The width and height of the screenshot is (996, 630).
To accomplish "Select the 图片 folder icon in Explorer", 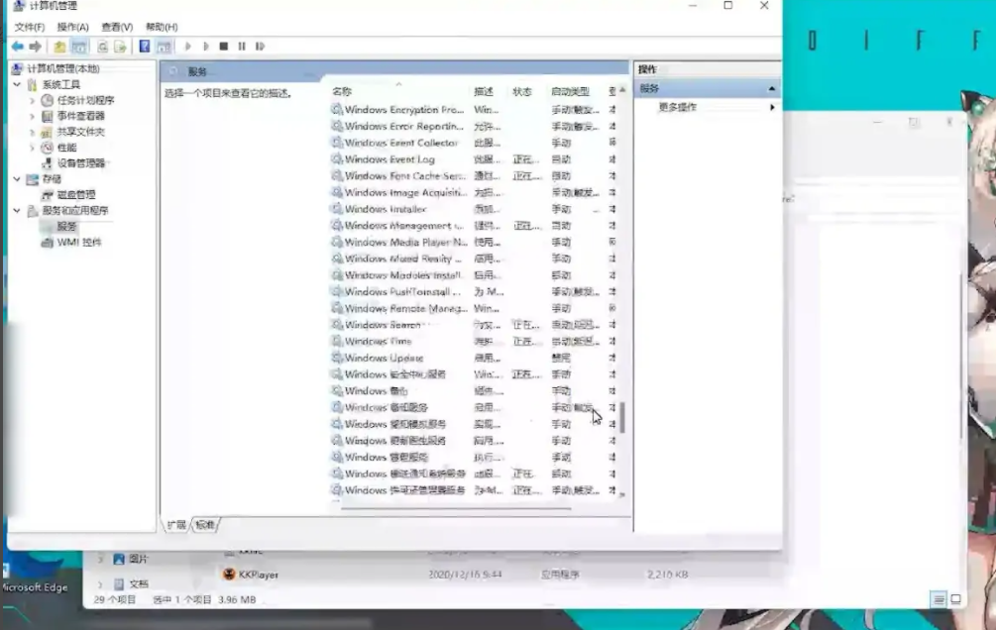I will pyautogui.click(x=119, y=559).
